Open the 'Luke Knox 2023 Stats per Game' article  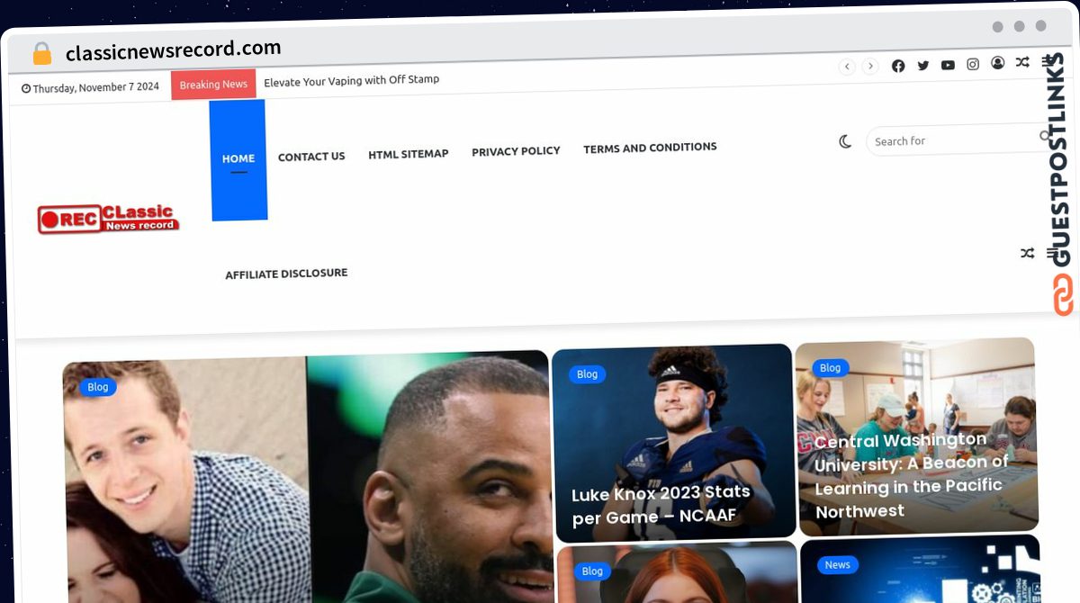coord(661,504)
